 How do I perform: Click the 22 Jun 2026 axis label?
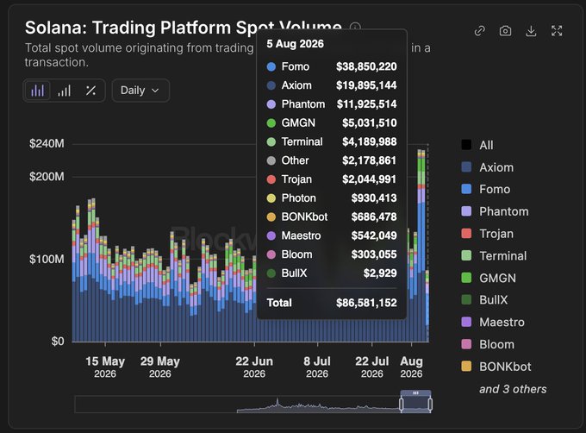[254, 367]
